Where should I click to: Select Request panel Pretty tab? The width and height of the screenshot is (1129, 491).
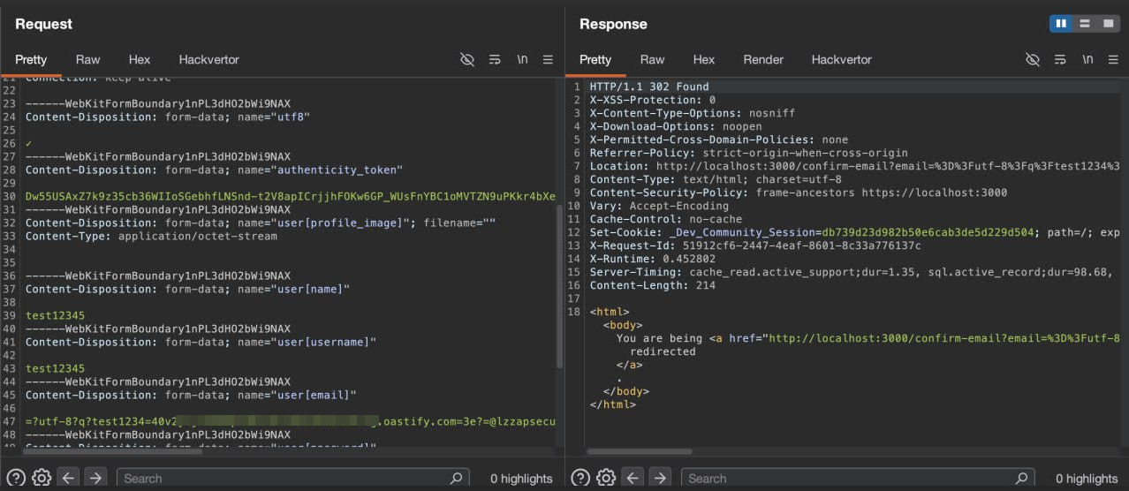31,59
